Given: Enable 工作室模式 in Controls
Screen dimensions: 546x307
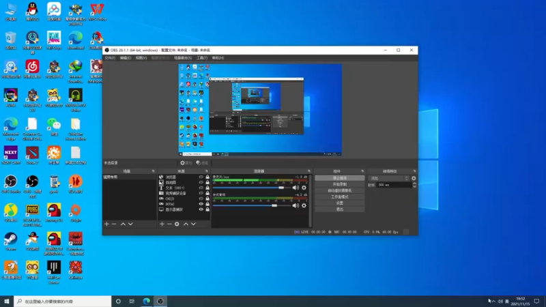Looking at the screenshot, I should click(x=339, y=197).
